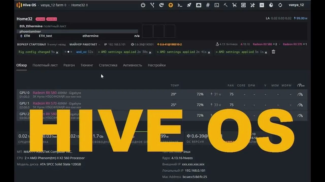
Task: Click the Hive OS logo icon
Action: pyautogui.click(x=19, y=5)
